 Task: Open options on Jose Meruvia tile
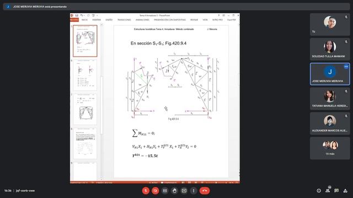tap(346, 67)
